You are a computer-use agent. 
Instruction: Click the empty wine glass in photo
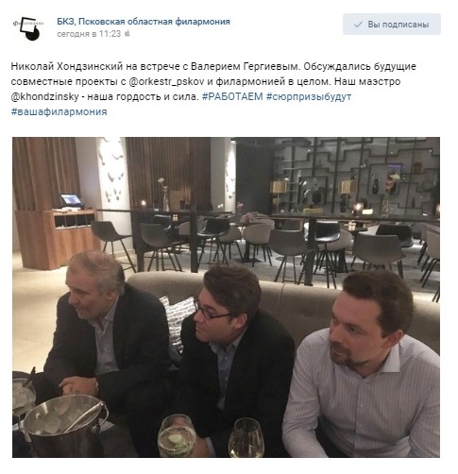tap(246, 437)
